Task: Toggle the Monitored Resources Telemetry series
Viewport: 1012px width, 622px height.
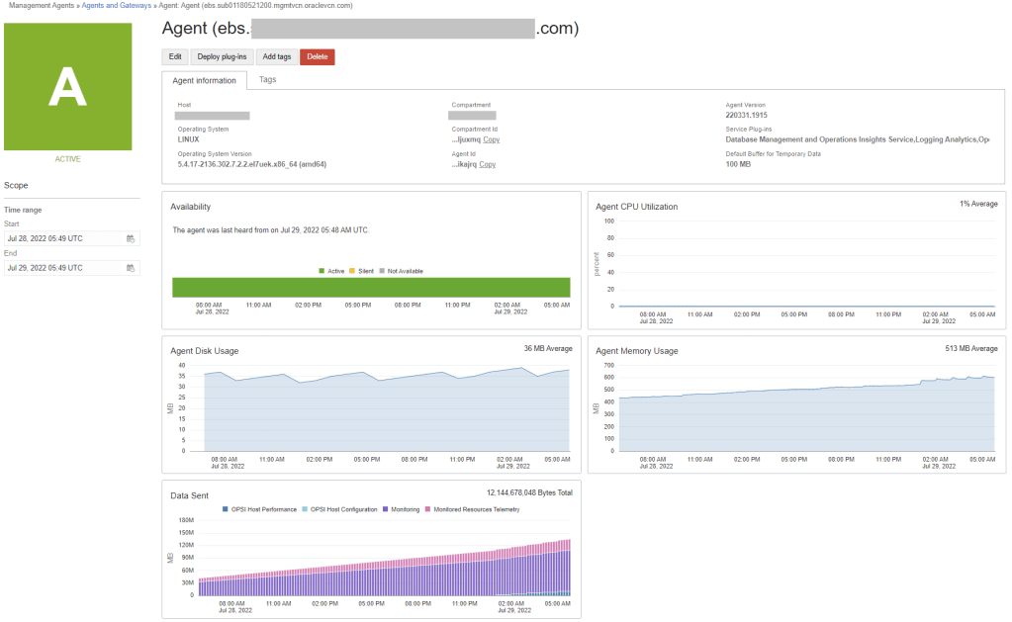Action: tap(427, 509)
